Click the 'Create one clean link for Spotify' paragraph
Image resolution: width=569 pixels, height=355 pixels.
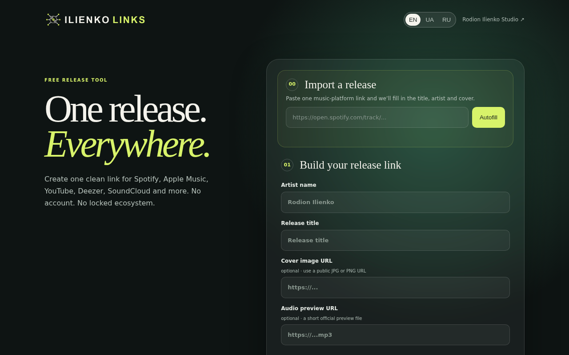(127, 191)
